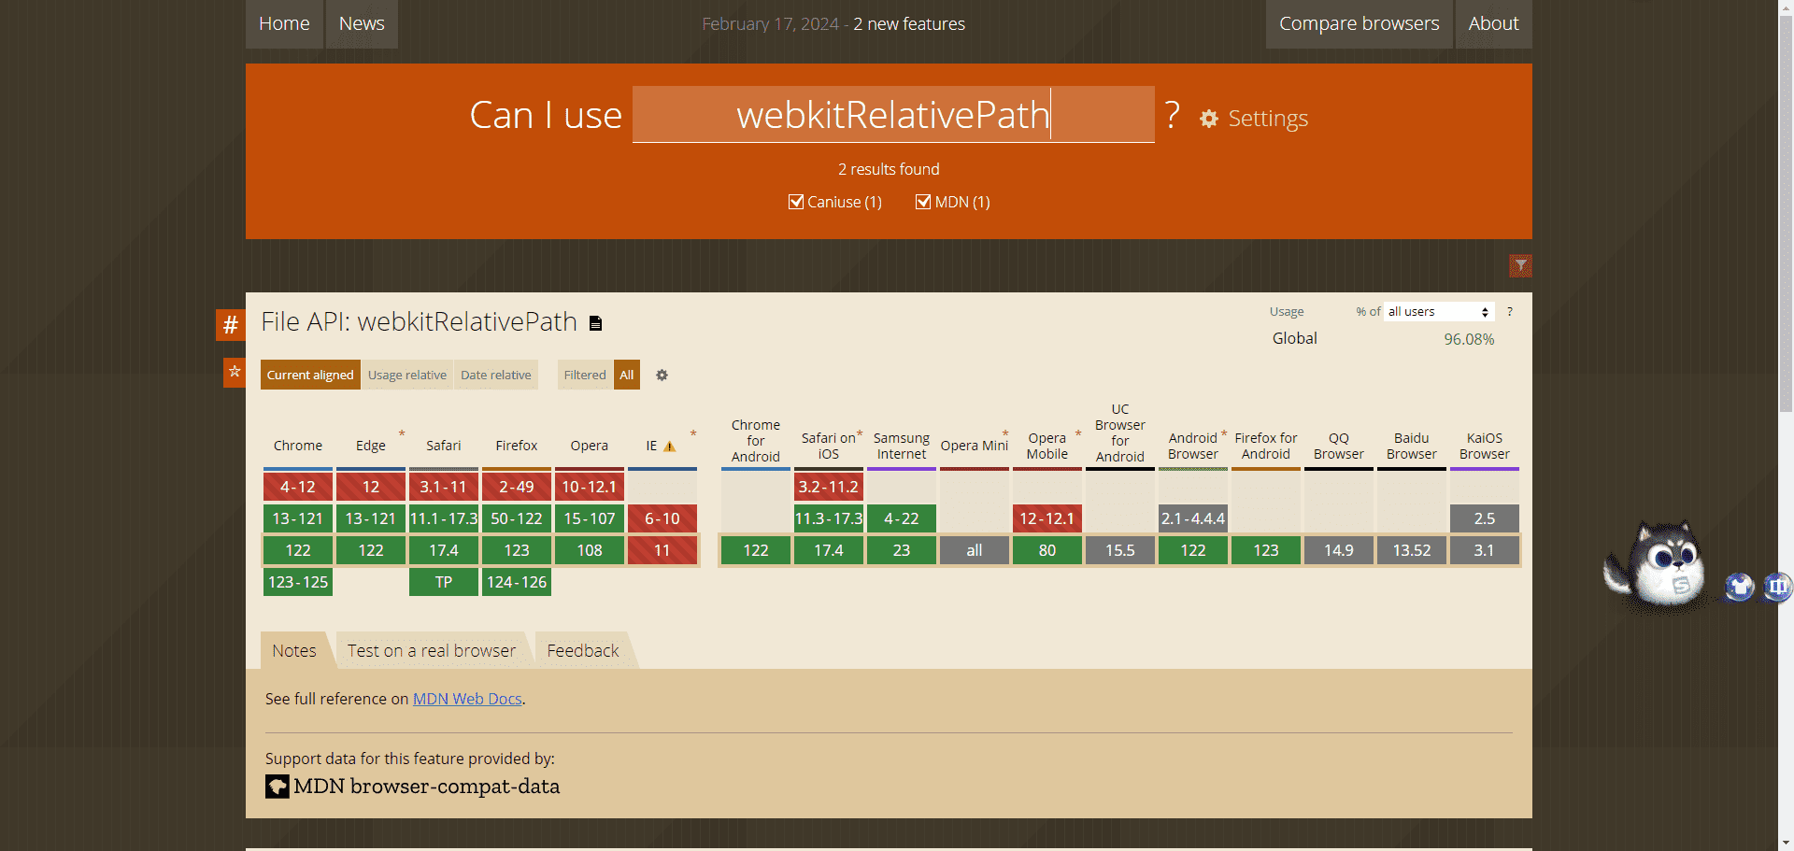The image size is (1794, 851).
Task: Click Firefox 124-126 future versions cell
Action: tap(517, 582)
